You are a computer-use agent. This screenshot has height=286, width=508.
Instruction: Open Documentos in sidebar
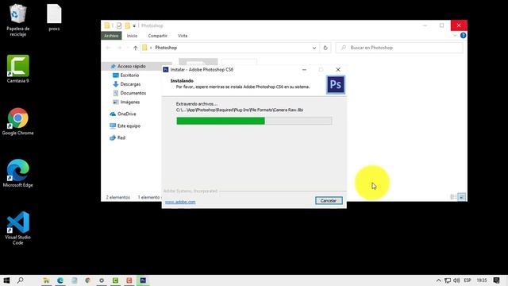click(129, 93)
